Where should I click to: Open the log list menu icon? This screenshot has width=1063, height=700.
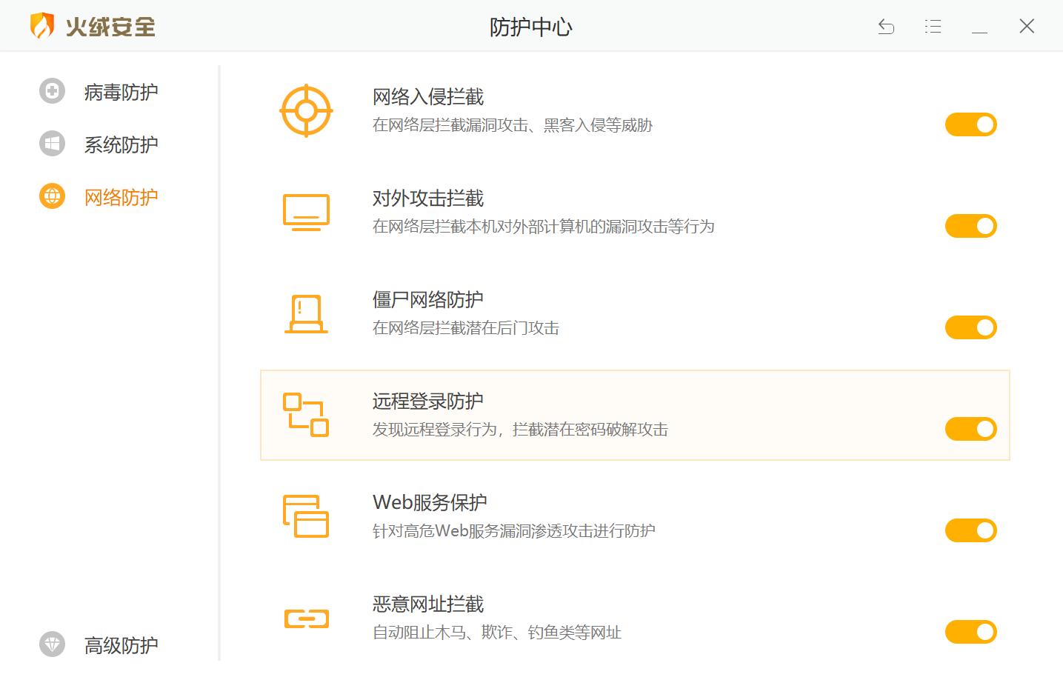[933, 26]
